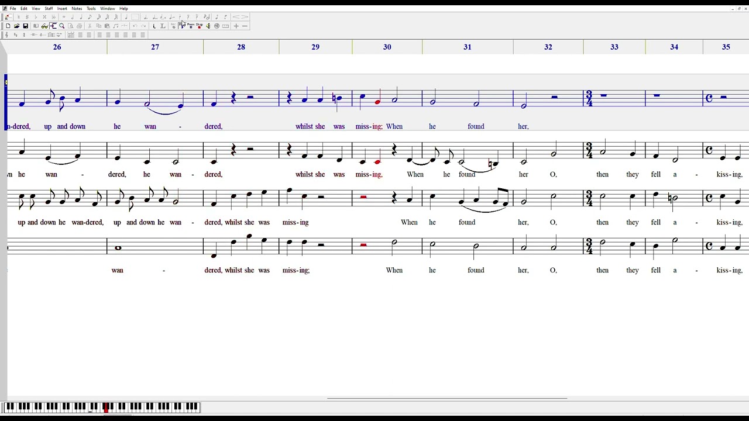Click measure number 29 in the ruler
Image resolution: width=749 pixels, height=421 pixels.
point(315,47)
